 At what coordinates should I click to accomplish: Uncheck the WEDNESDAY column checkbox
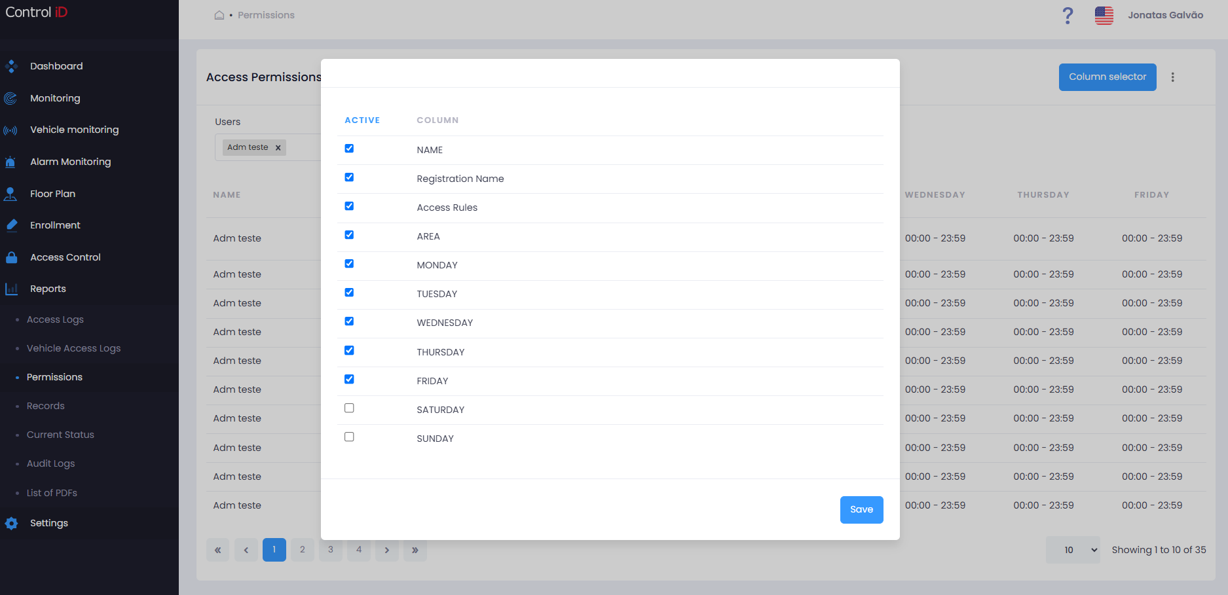pyautogui.click(x=349, y=321)
